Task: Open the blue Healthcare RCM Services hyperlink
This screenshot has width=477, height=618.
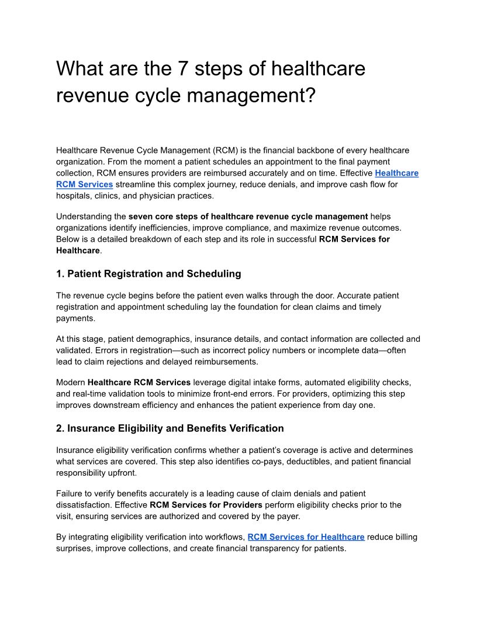Action: click(x=396, y=173)
